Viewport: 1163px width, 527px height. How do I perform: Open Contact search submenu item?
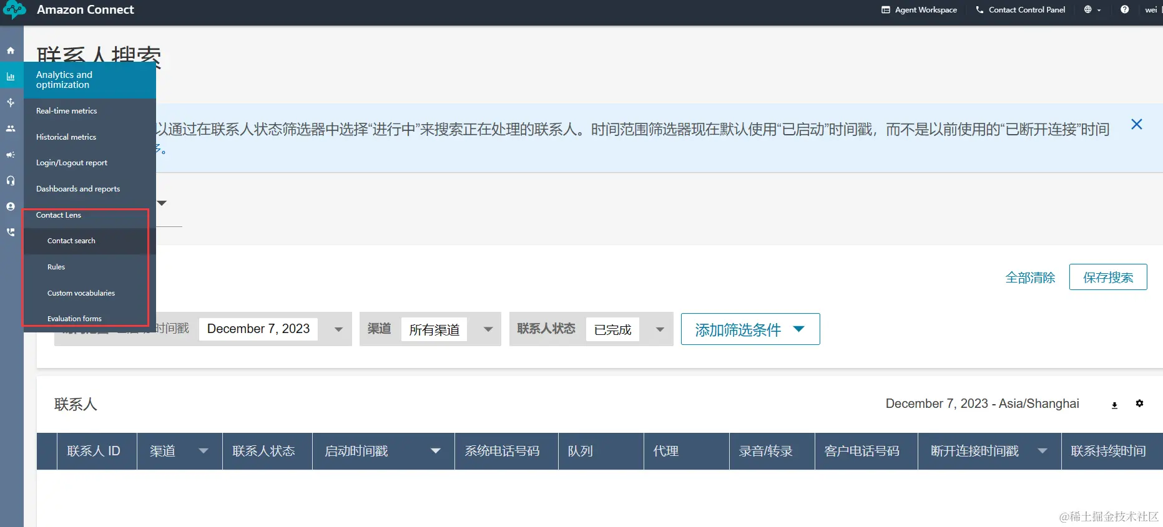click(x=90, y=241)
